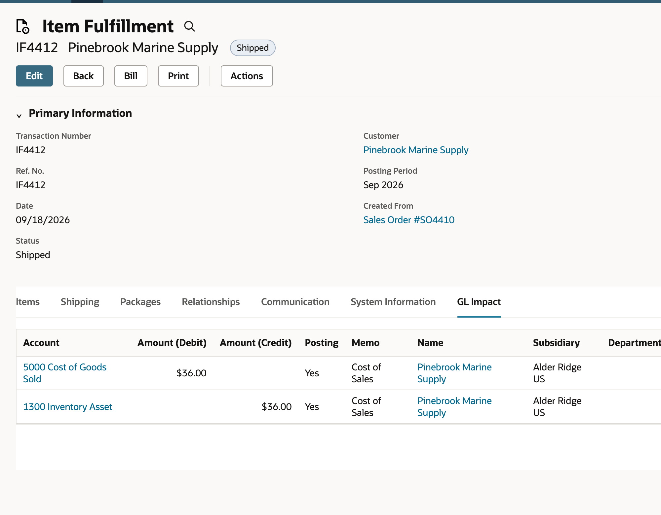Image resolution: width=661 pixels, height=515 pixels.
Task: Click the Status field label
Action: tap(27, 241)
